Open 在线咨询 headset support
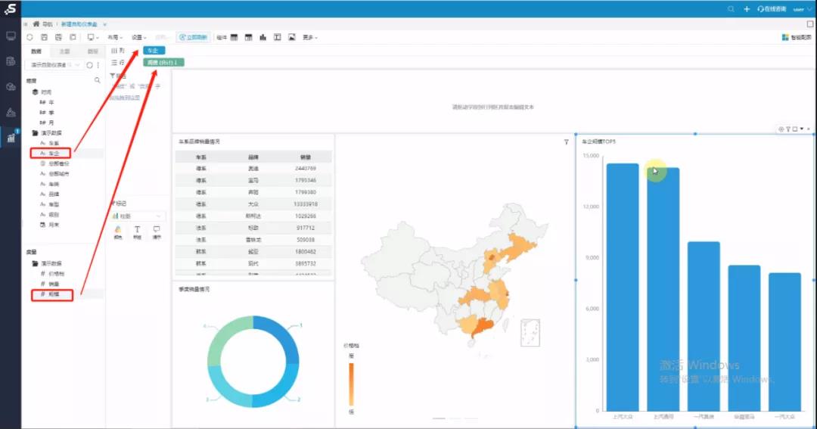The image size is (817, 429). coord(772,9)
